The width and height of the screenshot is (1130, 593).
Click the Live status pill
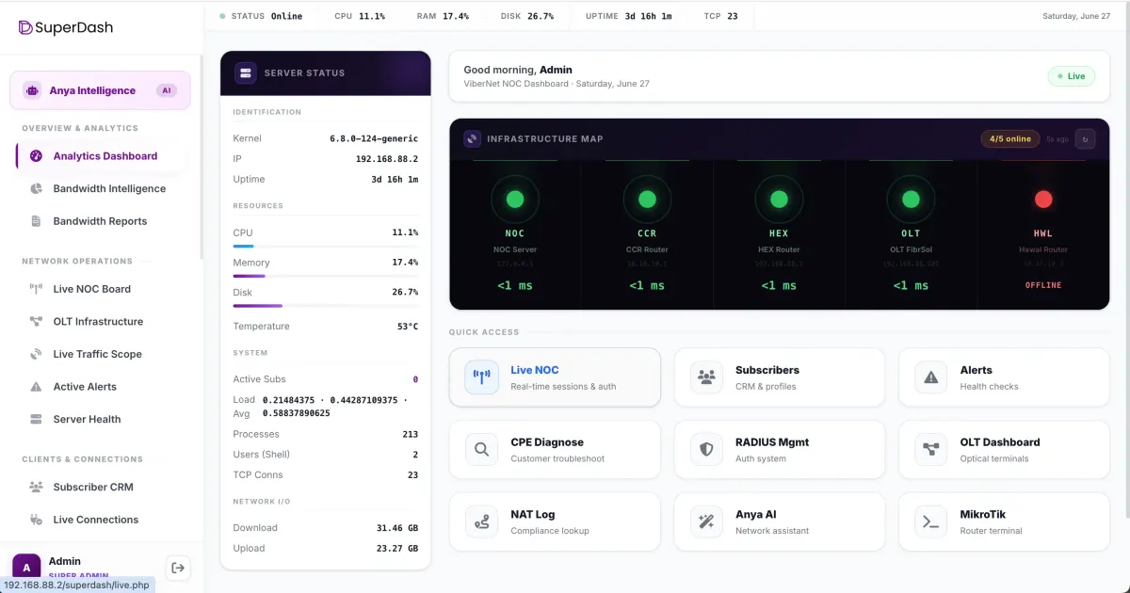tap(1071, 76)
